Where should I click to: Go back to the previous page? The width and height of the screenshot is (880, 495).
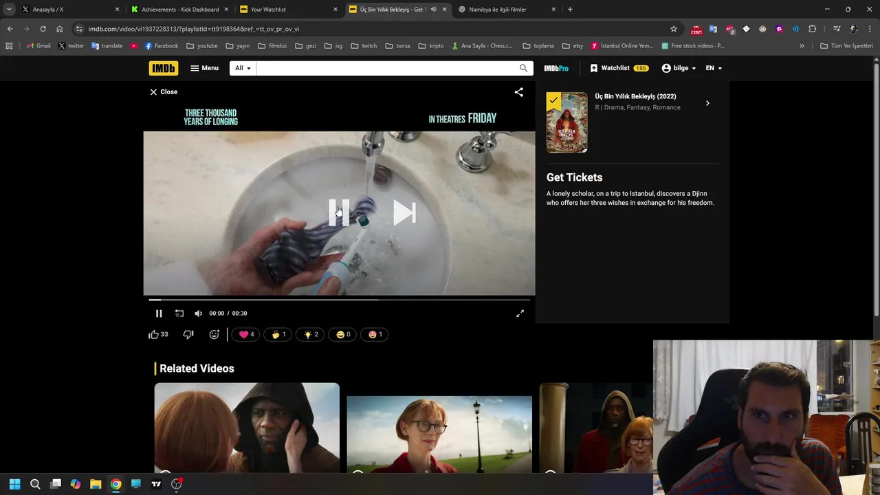pos(10,29)
